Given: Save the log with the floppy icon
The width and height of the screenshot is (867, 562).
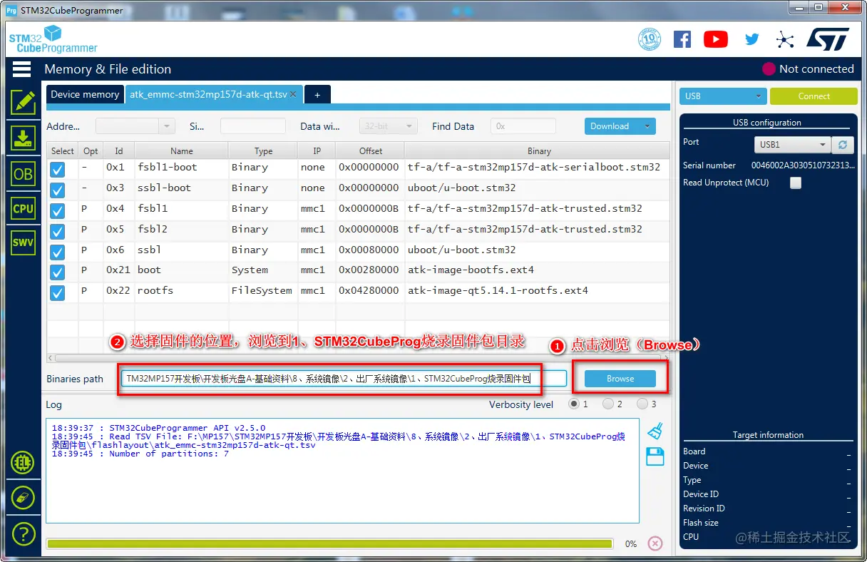Looking at the screenshot, I should 655,456.
